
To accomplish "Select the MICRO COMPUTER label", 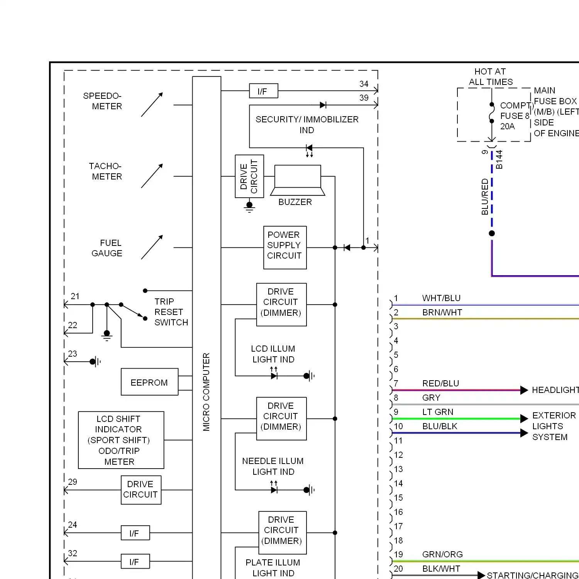I will (x=207, y=392).
